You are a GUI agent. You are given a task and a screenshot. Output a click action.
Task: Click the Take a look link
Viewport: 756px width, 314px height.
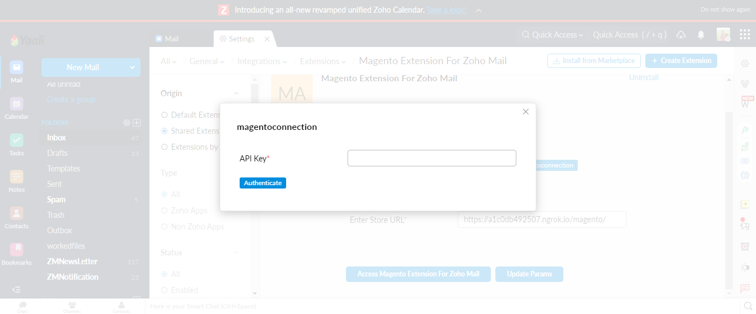446,10
